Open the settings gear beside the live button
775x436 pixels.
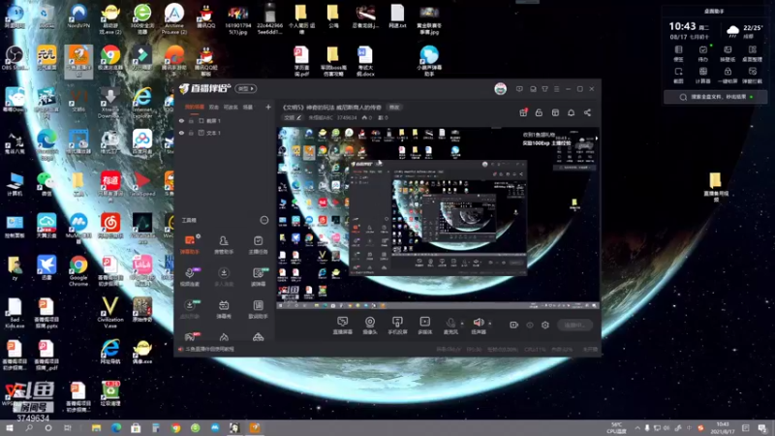pos(545,325)
